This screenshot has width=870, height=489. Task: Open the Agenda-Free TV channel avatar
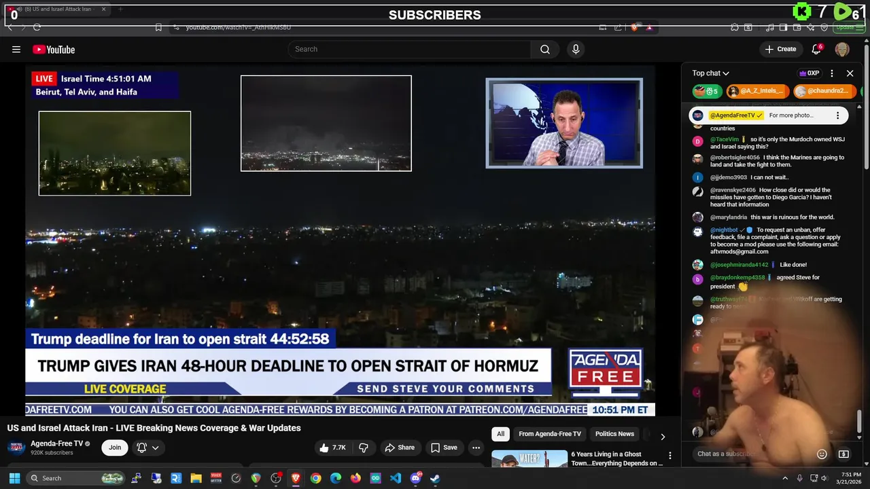16,447
